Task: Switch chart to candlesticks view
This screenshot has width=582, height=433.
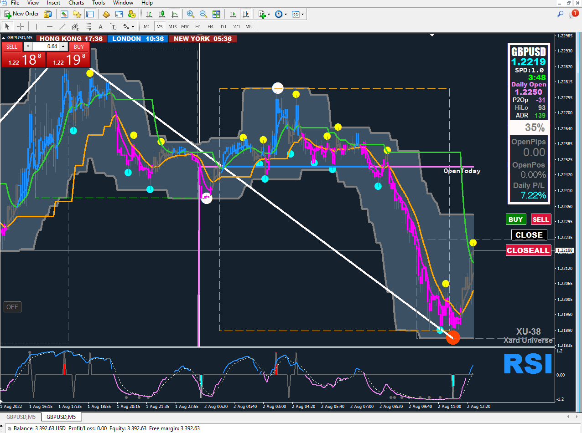Action: [161, 14]
